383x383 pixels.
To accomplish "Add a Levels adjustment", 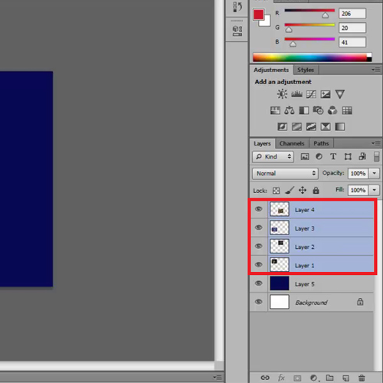I will pos(296,94).
